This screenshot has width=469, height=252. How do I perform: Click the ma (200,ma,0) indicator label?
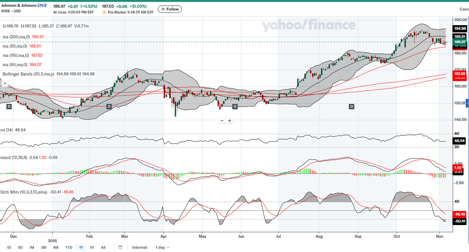tap(16, 37)
